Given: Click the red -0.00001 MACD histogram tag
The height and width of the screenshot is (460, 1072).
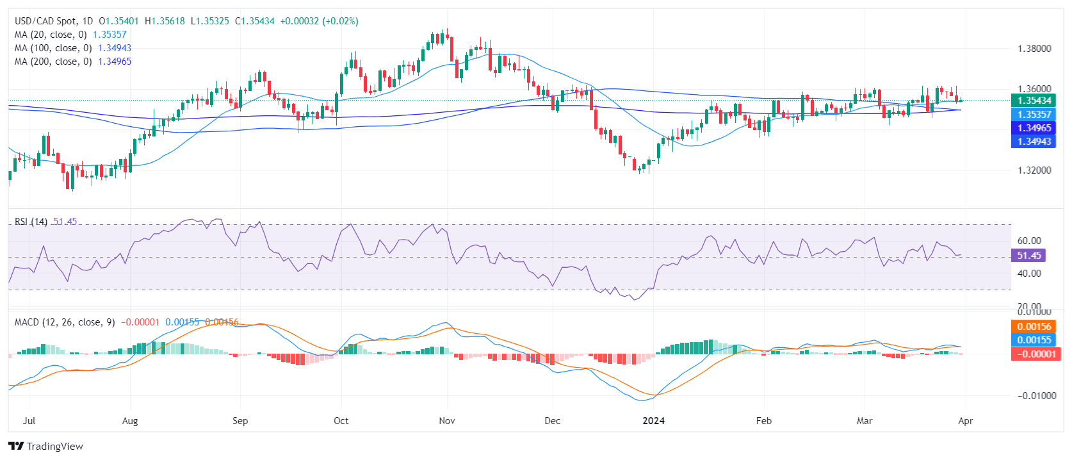Looking at the screenshot, I should pos(1034,354).
